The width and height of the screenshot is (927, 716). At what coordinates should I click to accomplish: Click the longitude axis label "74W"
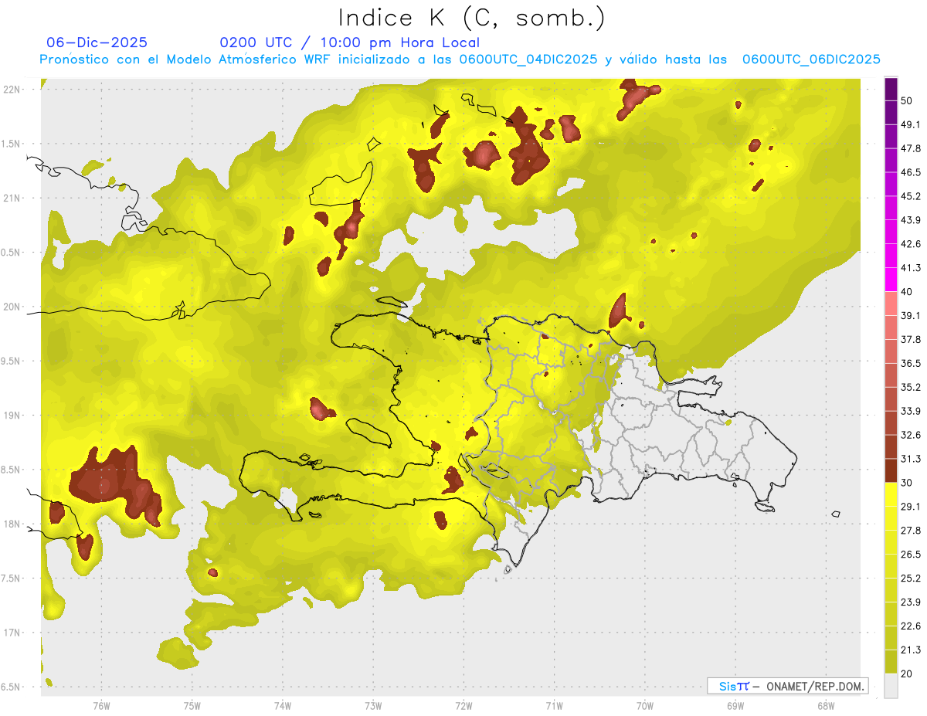pyautogui.click(x=283, y=705)
